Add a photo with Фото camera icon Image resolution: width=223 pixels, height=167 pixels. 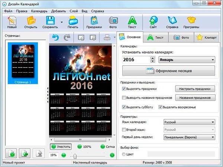[x=113, y=22]
